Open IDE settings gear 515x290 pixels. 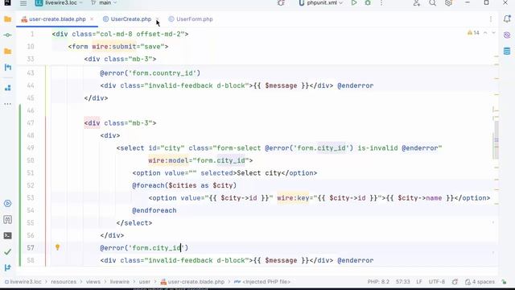[x=448, y=3]
